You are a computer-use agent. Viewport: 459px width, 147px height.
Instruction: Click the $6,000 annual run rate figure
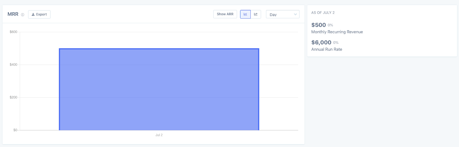(x=321, y=43)
